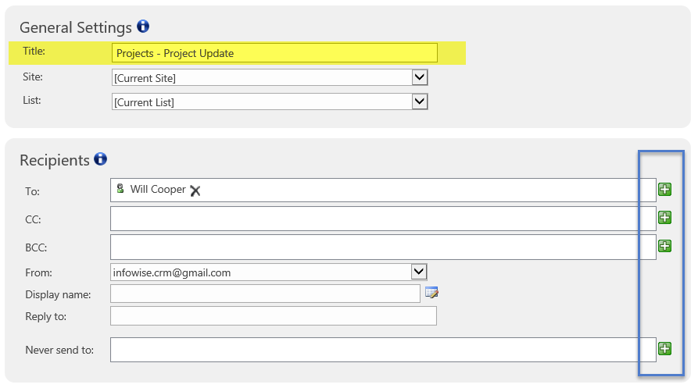Screen dimensions: 698x388
Task: Click empty area of To field
Action: point(428,190)
